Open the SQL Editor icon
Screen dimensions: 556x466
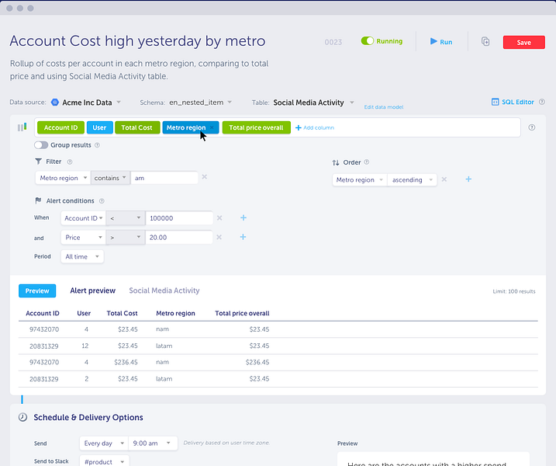point(495,102)
